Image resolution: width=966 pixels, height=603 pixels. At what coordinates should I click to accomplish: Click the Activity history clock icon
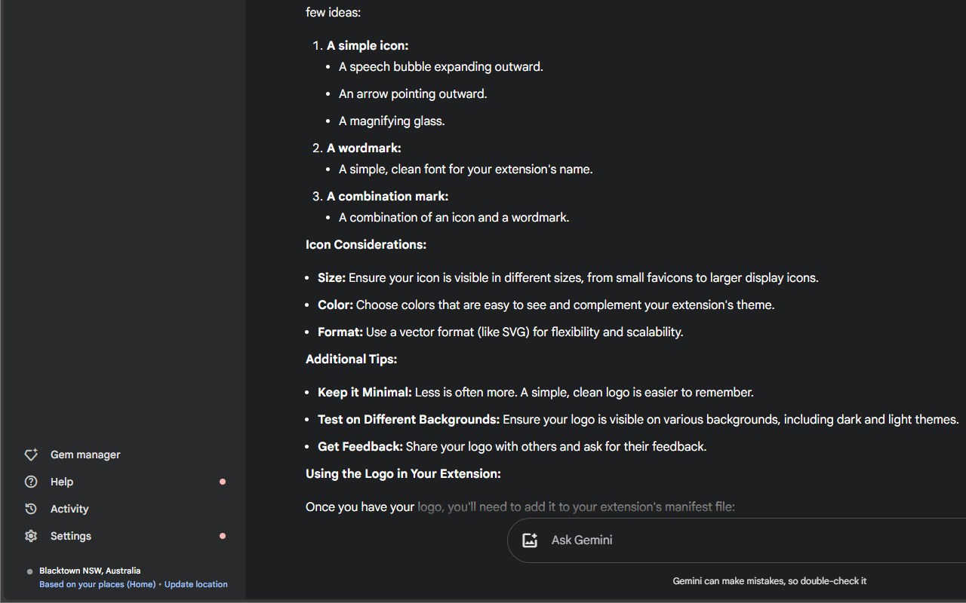(x=31, y=509)
